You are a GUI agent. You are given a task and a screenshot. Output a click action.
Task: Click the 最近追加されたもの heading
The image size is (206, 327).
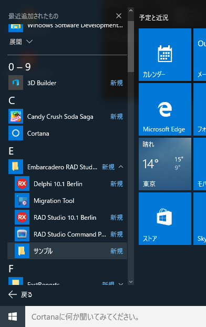click(x=33, y=16)
